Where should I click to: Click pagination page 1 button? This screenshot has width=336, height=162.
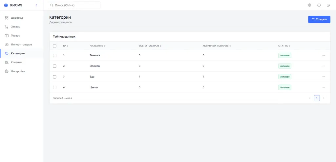click(x=317, y=98)
